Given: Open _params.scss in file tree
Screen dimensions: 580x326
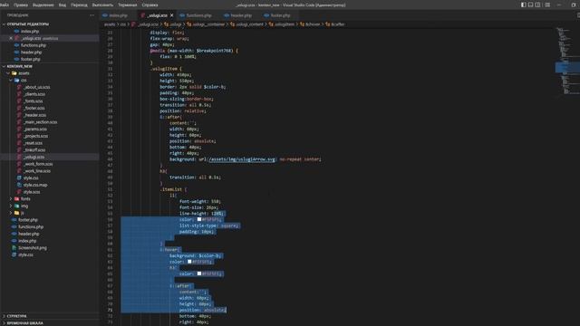Looking at the screenshot, I should 35,129.
